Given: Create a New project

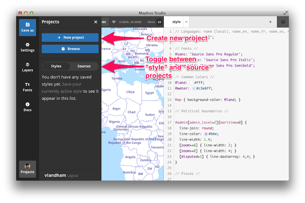Looking at the screenshot, I should click(70, 38).
